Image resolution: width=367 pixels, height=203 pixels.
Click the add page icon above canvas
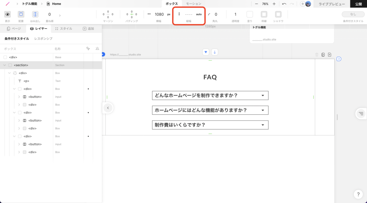pos(330,55)
